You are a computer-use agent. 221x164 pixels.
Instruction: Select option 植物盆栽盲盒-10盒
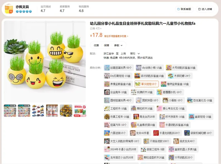tap(175, 84)
